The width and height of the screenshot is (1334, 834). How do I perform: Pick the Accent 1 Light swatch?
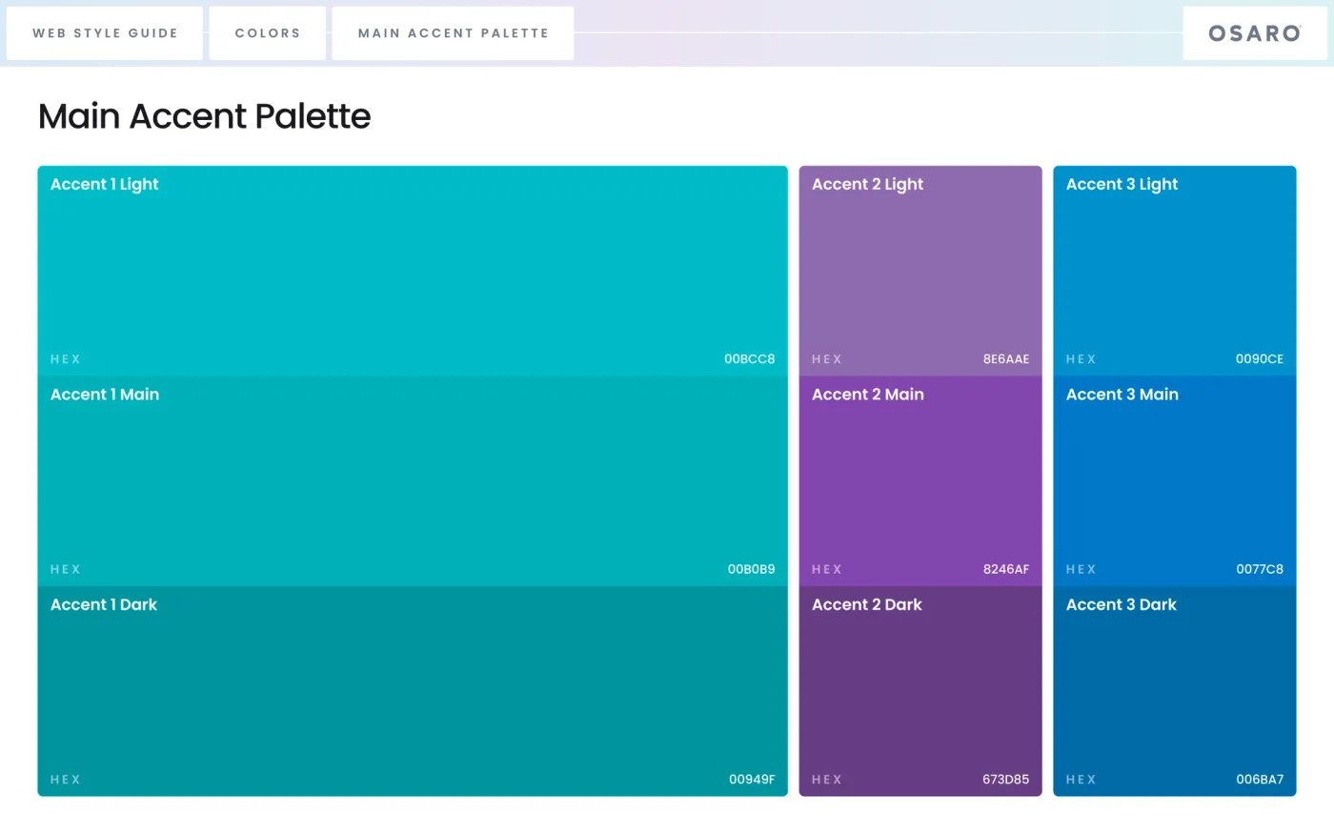(413, 271)
